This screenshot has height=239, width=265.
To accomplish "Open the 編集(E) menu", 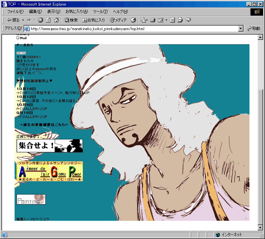I will (35, 12).
